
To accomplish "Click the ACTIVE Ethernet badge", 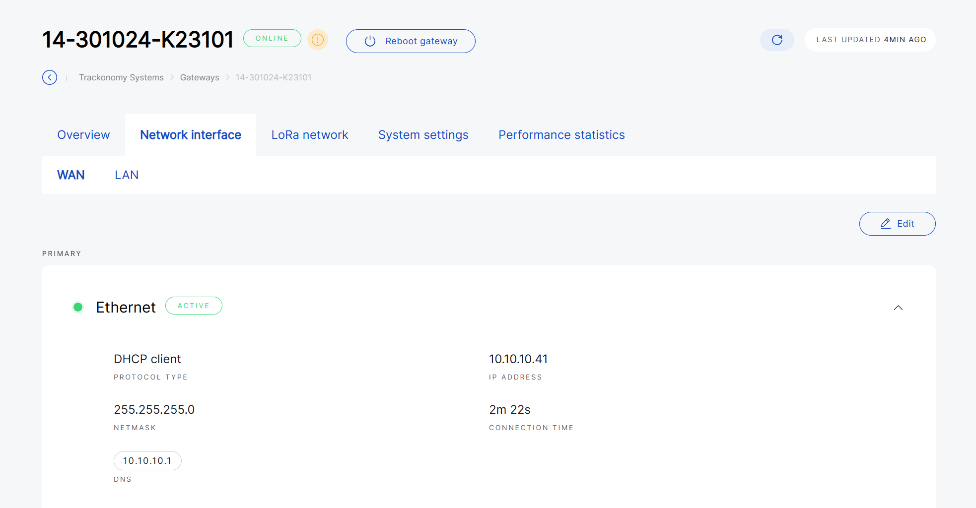I will pyautogui.click(x=194, y=306).
